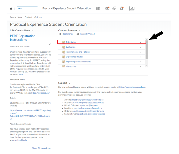Click the Content Browser scrollbar down arrow
Screen dimensions: 179x154
[147, 66]
